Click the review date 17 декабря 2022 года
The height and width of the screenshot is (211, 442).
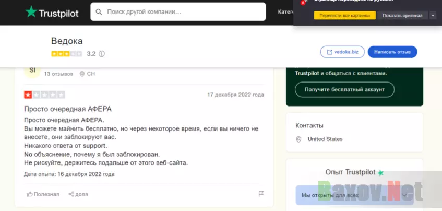236,95
